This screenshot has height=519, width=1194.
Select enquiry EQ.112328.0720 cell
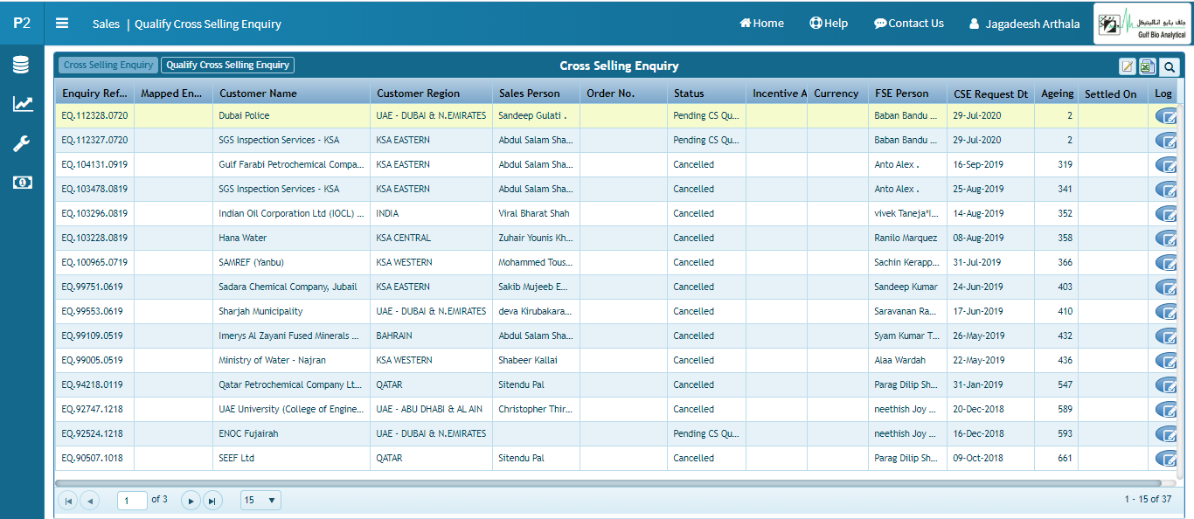pyautogui.click(x=94, y=115)
